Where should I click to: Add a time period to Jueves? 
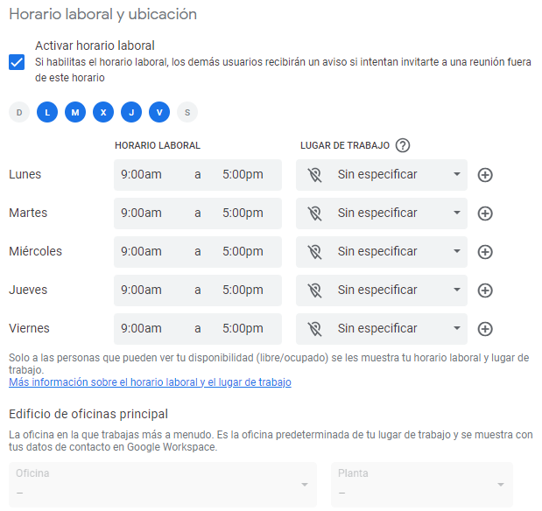click(x=485, y=290)
